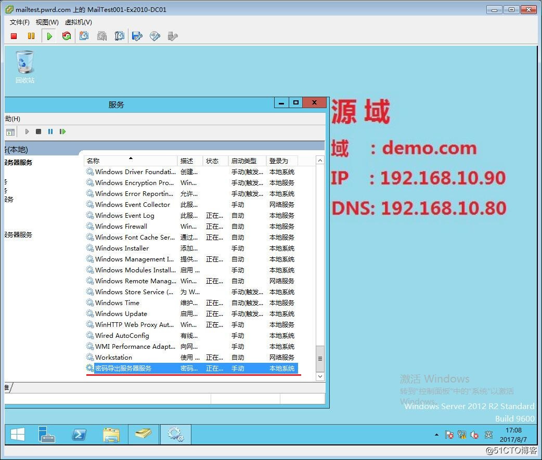
Task: Open the 虚拟机(V) menu
Action: coord(79,22)
